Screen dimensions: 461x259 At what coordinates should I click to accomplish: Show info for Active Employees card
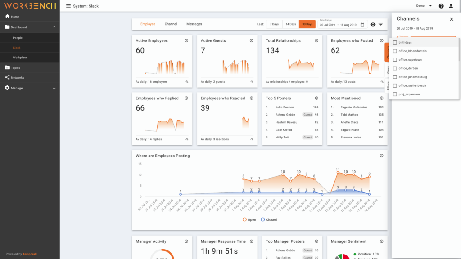(186, 40)
